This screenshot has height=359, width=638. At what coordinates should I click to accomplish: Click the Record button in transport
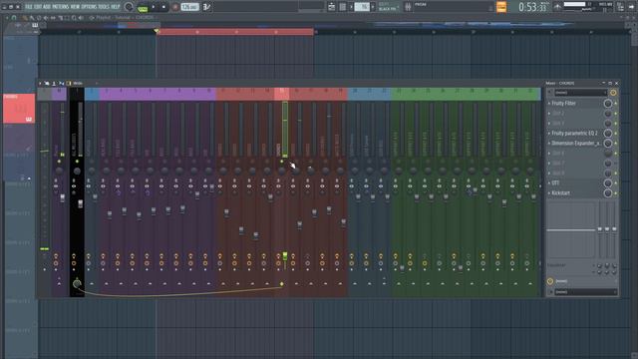point(175,7)
